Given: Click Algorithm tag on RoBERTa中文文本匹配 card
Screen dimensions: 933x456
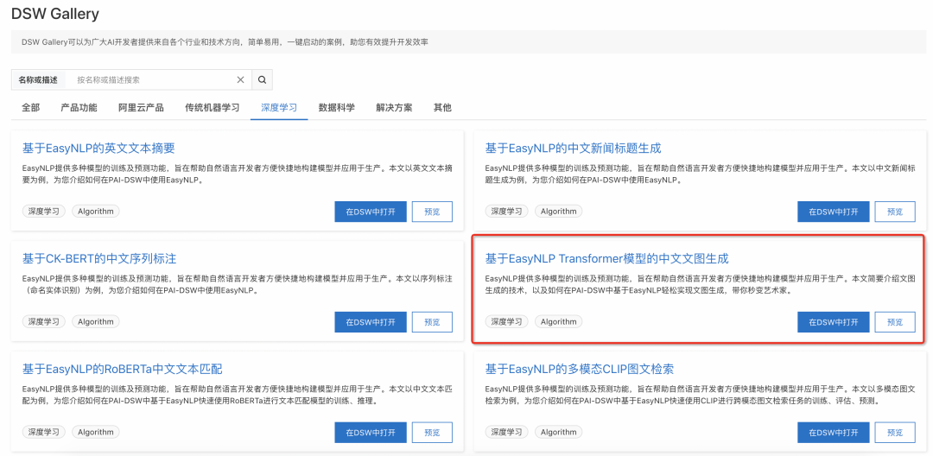Looking at the screenshot, I should (x=96, y=432).
